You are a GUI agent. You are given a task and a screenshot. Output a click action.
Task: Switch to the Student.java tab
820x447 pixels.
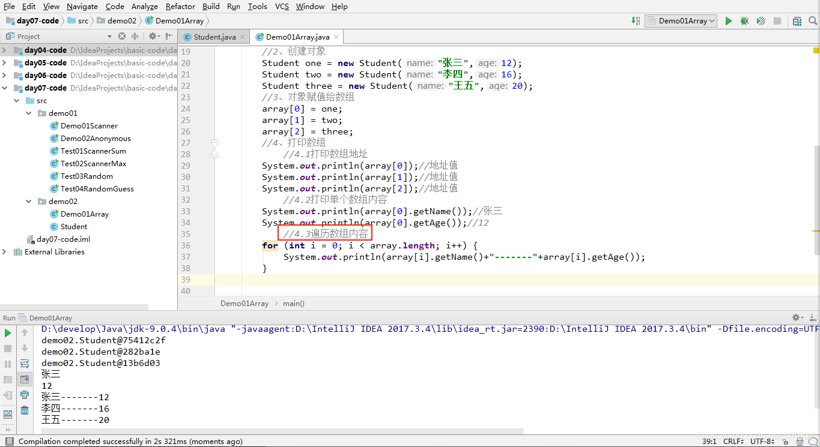214,37
